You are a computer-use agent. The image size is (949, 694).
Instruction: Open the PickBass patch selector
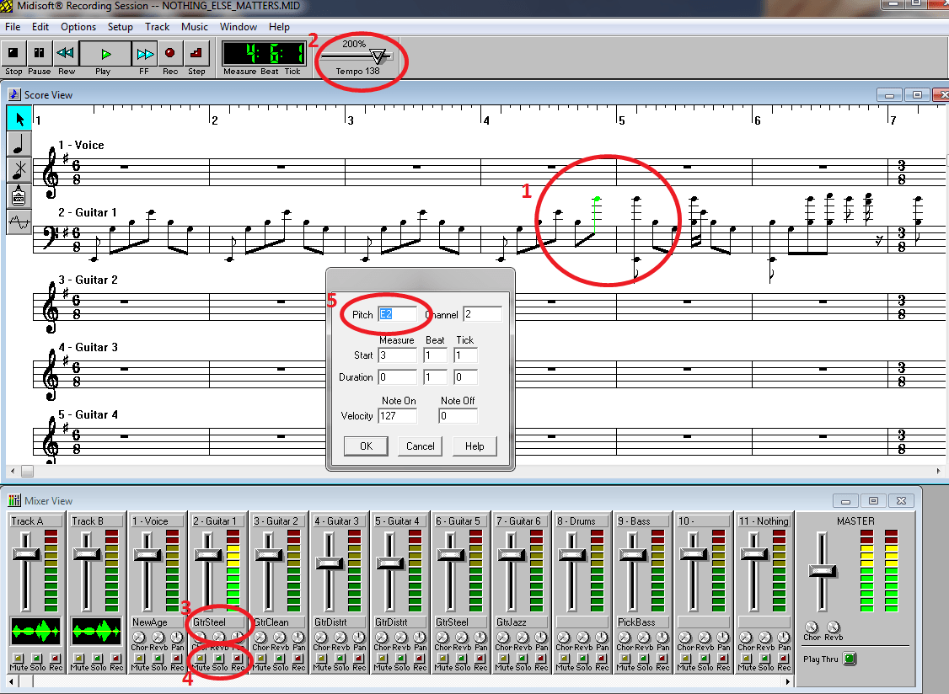(x=643, y=622)
